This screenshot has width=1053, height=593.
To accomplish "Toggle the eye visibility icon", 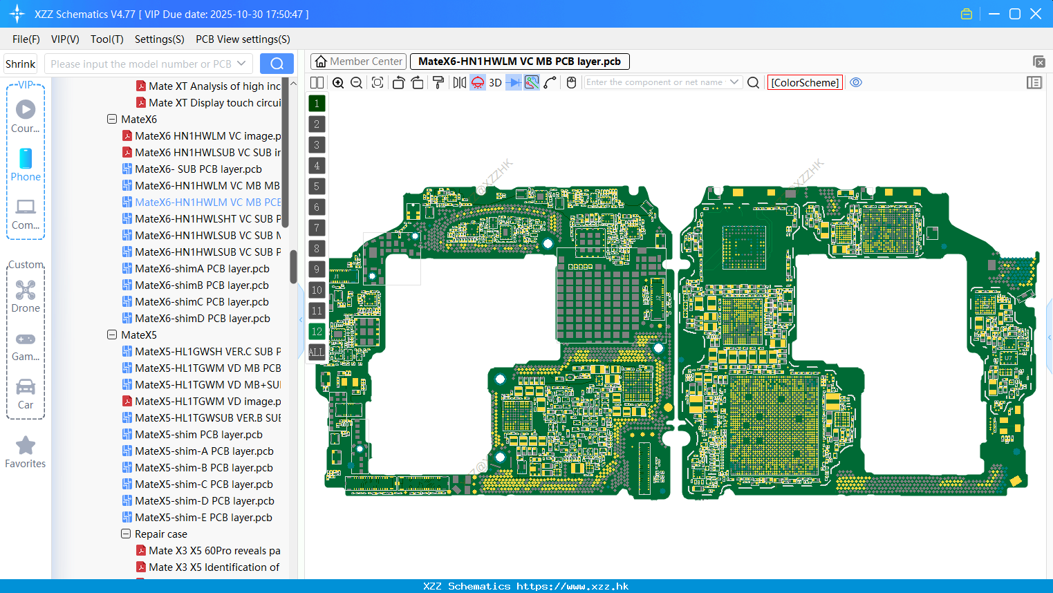I will point(856,82).
